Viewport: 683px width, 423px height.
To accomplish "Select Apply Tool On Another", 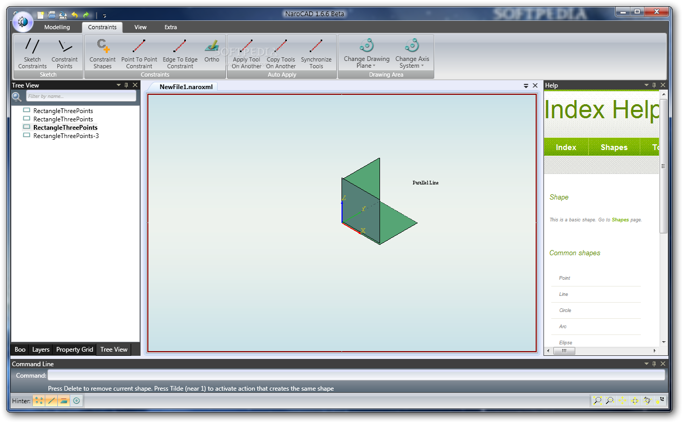I will click(x=247, y=54).
